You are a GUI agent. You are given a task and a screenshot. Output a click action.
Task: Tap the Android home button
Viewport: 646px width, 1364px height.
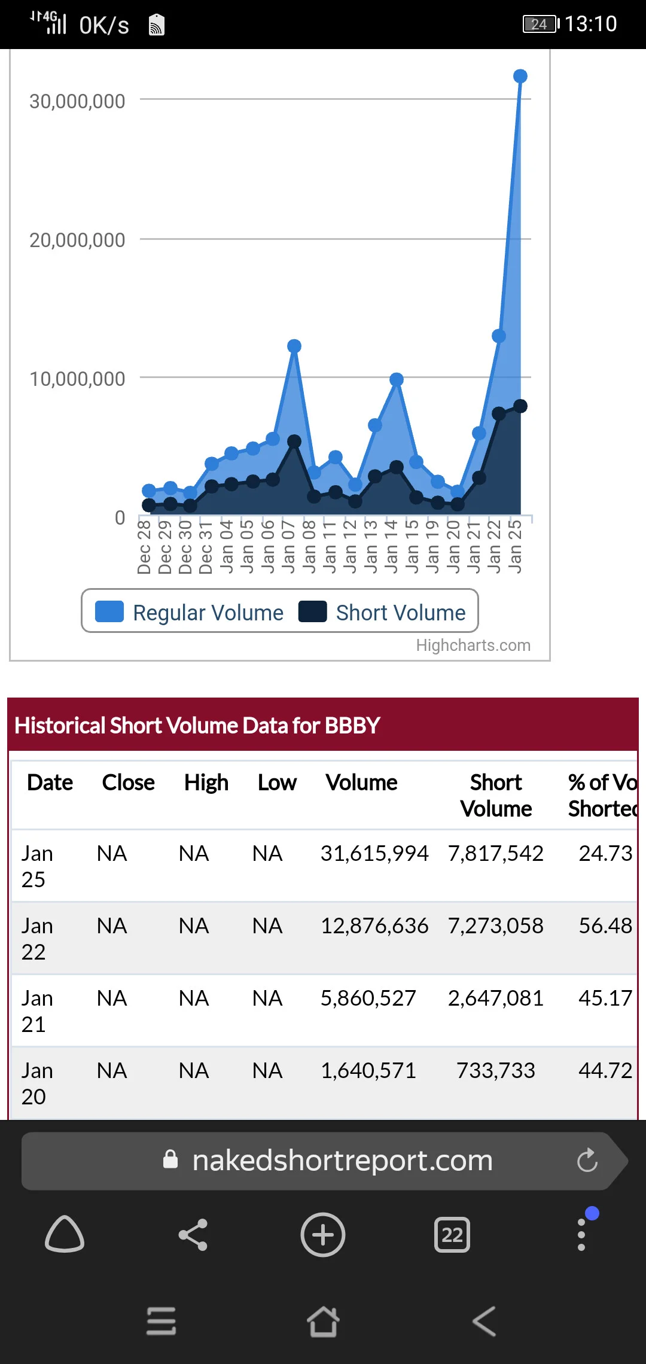[323, 1321]
